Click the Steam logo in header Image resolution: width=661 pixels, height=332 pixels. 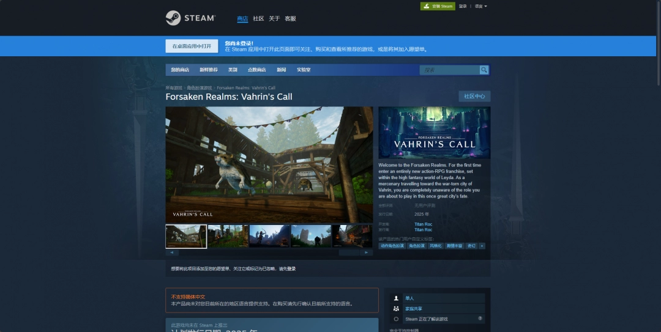(190, 18)
